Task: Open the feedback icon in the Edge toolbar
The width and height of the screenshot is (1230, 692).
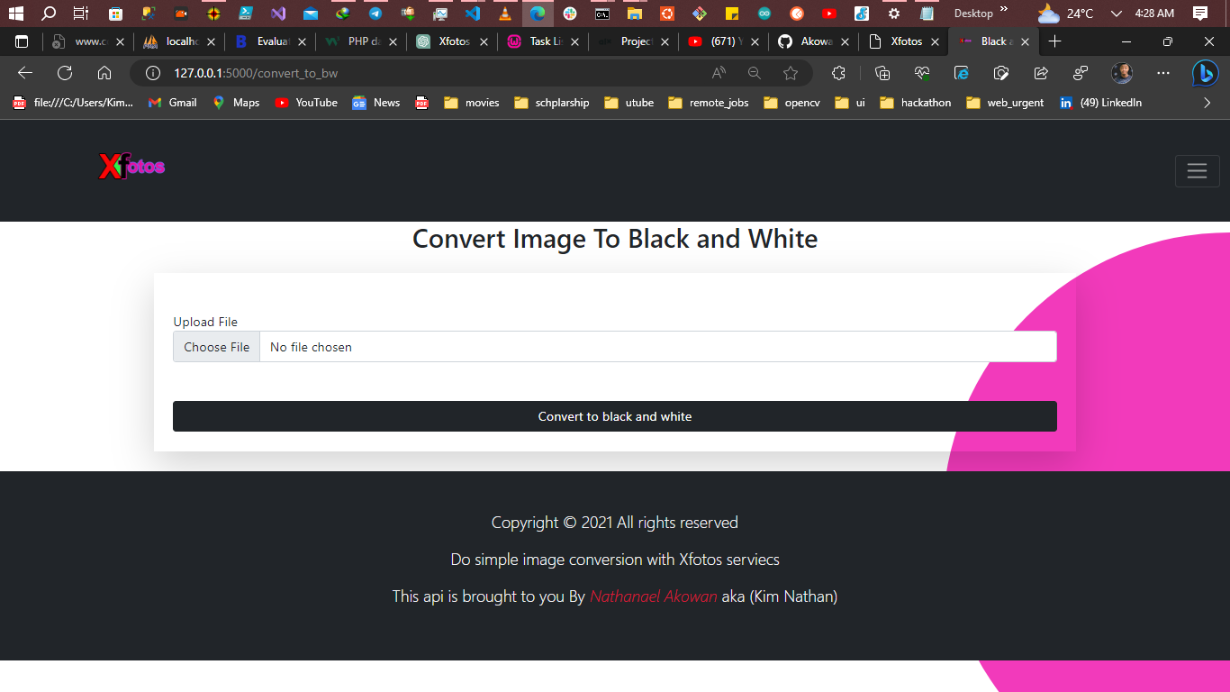Action: (1081, 73)
